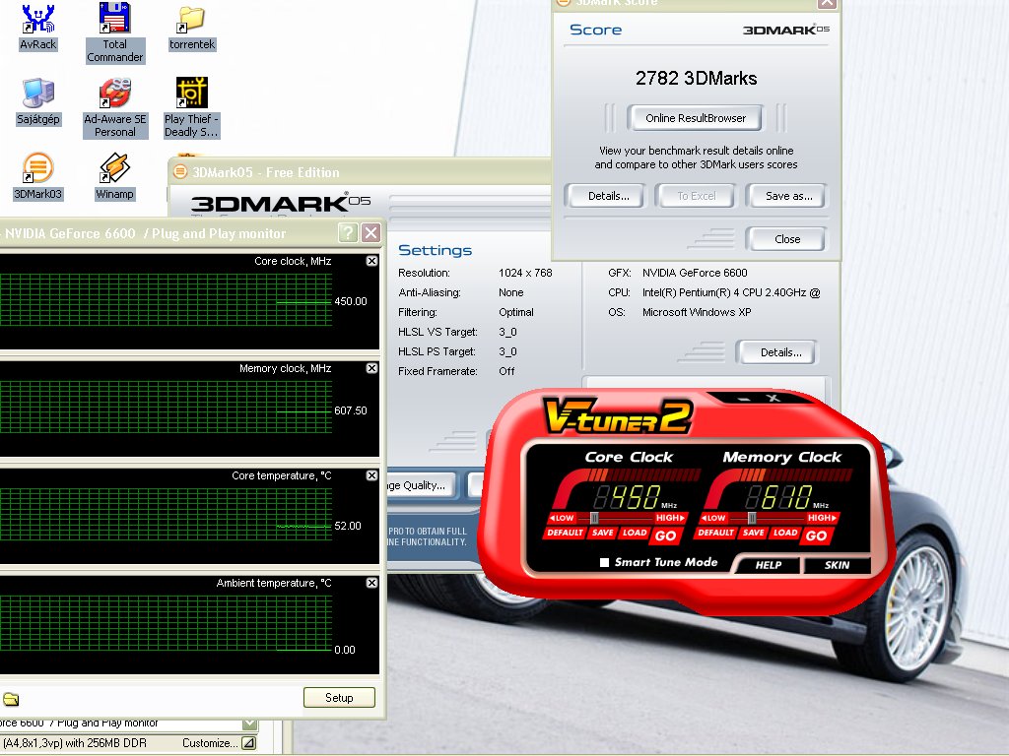Screen dimensions: 1009x756
Task: Close the V-Tuner2 window
Action: coord(774,399)
